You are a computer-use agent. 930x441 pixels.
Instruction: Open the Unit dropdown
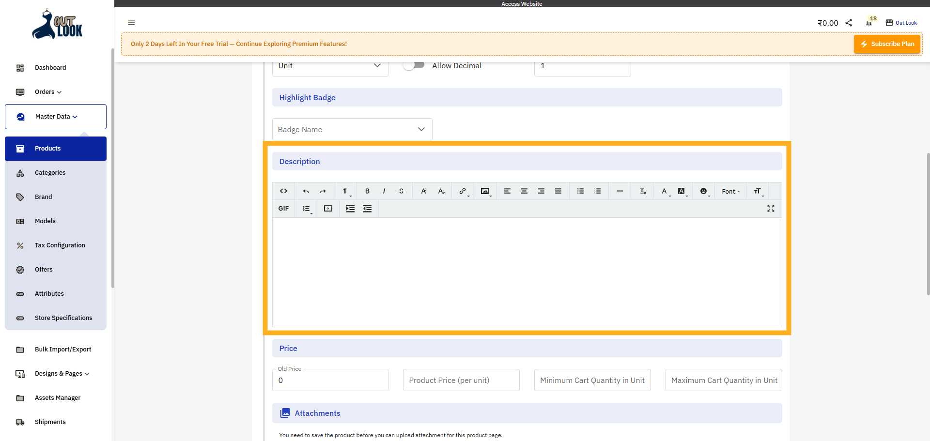330,66
